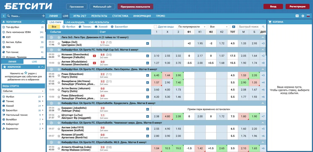Open statistics icon for Штутгарт (Lx7ss) match
313x152 pixels.
tap(148, 116)
